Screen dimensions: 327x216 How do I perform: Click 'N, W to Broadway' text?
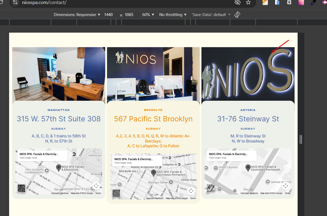(248, 141)
